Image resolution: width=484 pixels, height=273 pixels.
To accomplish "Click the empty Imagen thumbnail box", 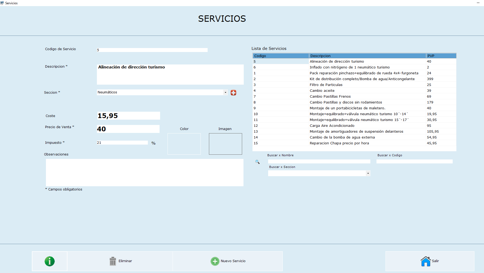I will (225, 144).
